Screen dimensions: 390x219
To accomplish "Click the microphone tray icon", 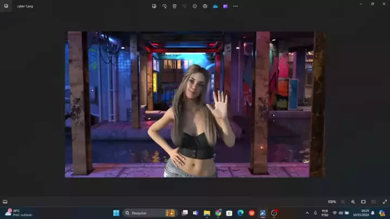I will tap(316, 213).
